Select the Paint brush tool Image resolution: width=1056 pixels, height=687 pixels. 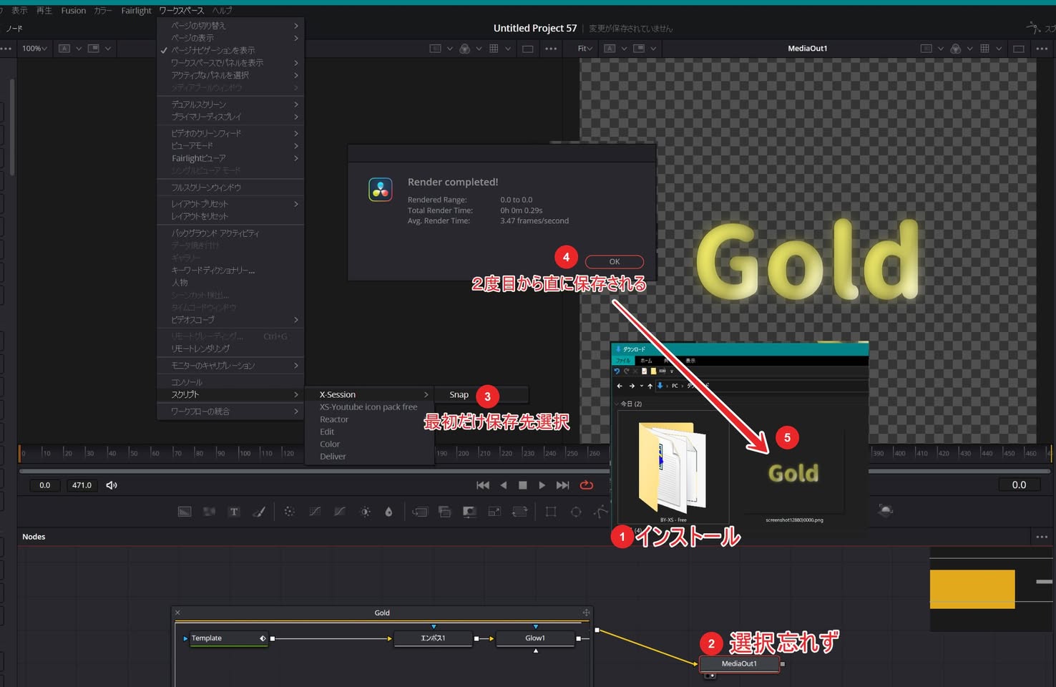pyautogui.click(x=259, y=512)
